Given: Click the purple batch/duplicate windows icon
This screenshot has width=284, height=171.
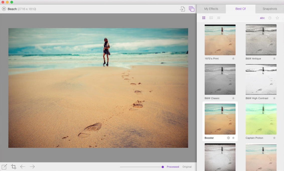Looking at the screenshot, I should [192, 9].
